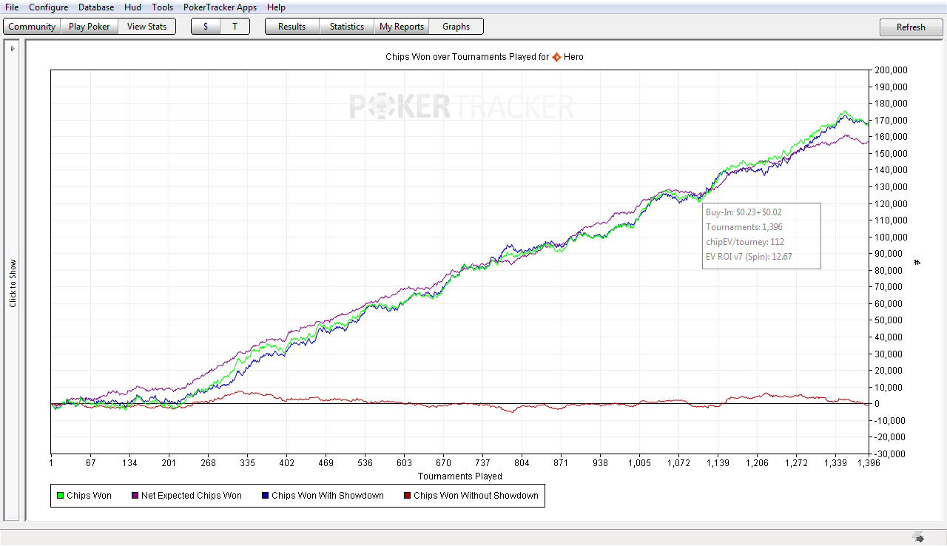This screenshot has width=947, height=546.
Task: Click the status bar printer icon
Action: tap(918, 537)
